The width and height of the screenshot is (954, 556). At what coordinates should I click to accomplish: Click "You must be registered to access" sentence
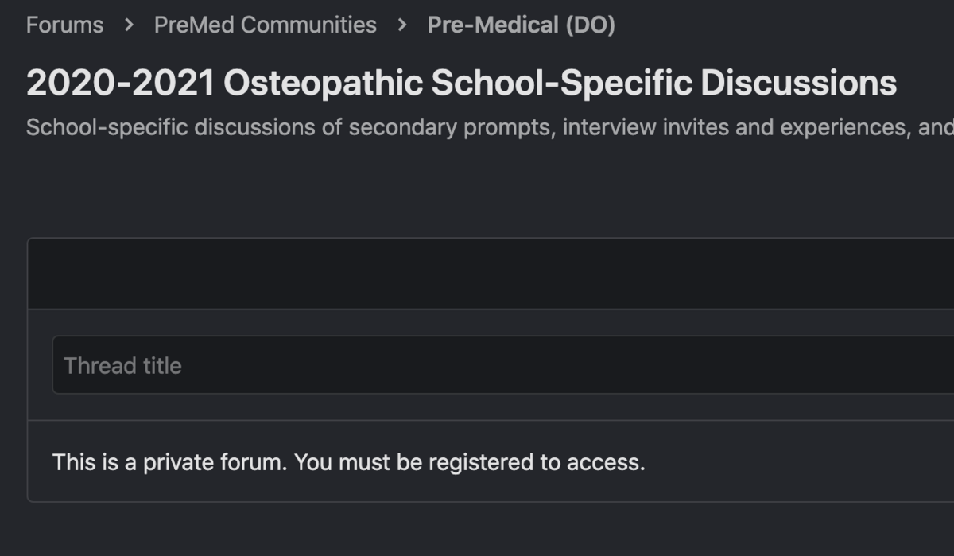click(469, 462)
